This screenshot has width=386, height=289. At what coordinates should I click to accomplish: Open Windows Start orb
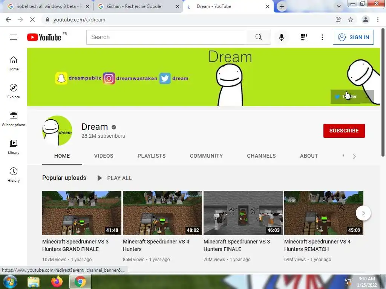coord(10,281)
